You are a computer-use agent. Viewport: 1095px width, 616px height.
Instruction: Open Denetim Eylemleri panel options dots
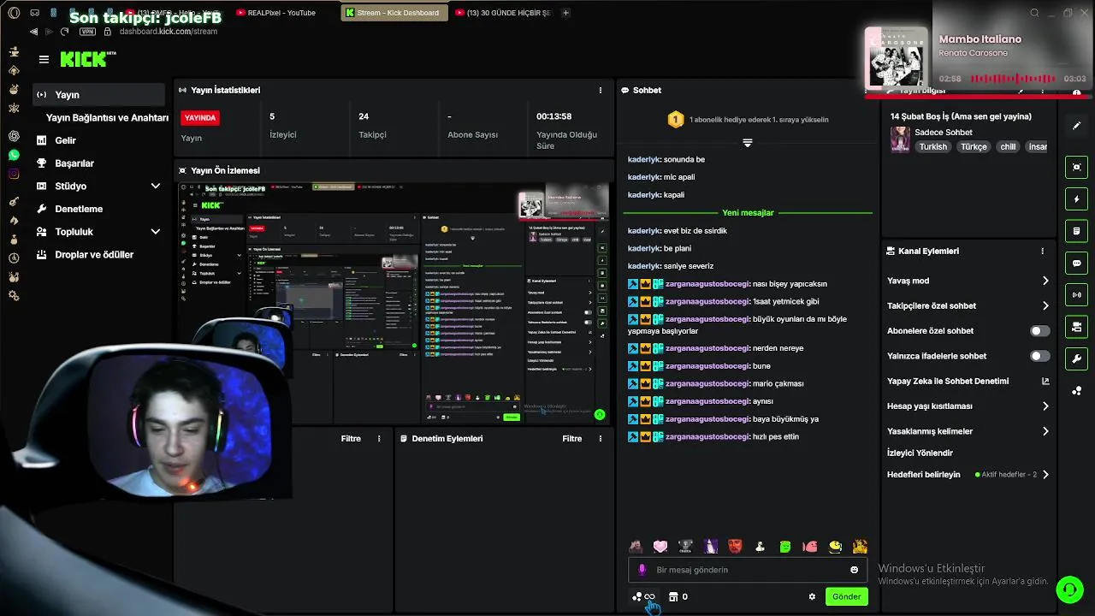(600, 439)
